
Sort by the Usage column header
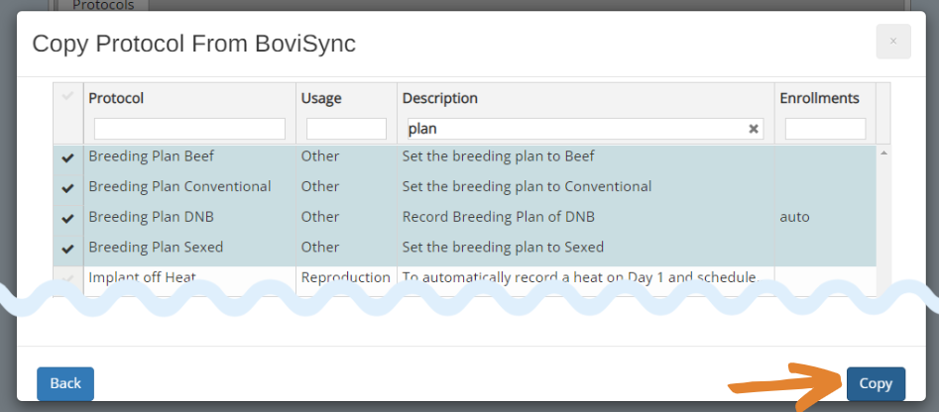320,98
